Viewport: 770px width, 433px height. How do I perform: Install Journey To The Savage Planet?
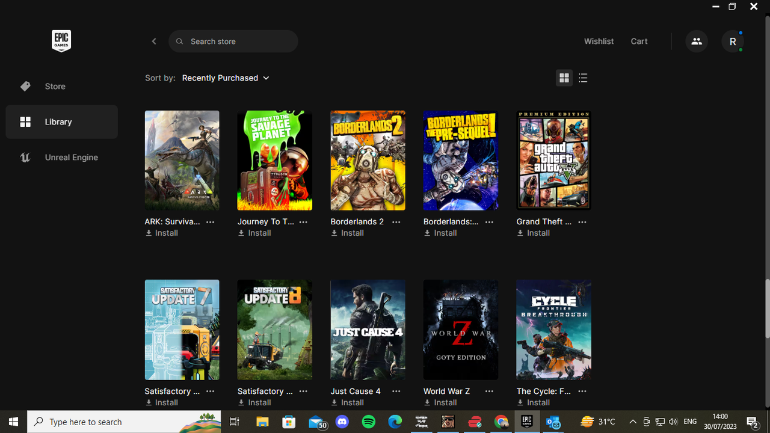point(254,233)
